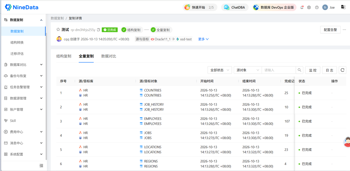Click the 日志 button
Viewport: 350px width, 171px height.
(329, 70)
